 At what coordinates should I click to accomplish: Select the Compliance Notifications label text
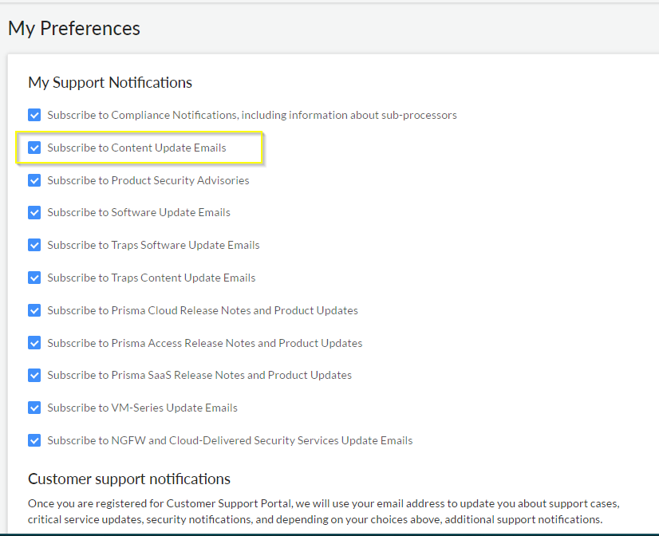point(252,115)
